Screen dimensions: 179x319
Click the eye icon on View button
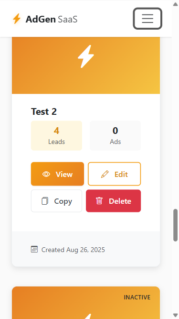tap(46, 174)
